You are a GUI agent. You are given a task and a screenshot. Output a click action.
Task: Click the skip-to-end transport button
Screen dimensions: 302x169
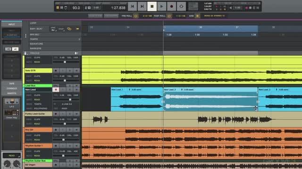[142, 7]
